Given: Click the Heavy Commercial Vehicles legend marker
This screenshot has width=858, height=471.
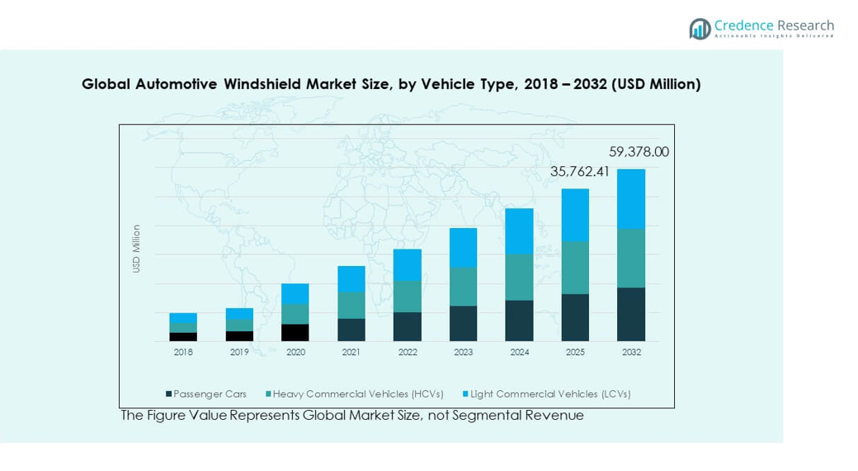Looking at the screenshot, I should pyautogui.click(x=269, y=394).
